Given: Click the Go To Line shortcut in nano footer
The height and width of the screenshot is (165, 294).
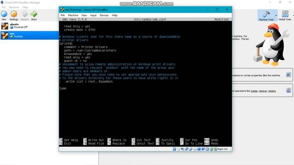Looking at the screenshot, I should (x=192, y=143).
